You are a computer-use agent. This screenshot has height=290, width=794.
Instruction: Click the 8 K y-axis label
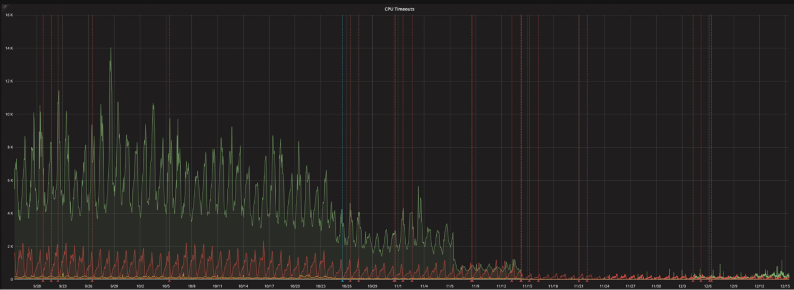coord(9,147)
